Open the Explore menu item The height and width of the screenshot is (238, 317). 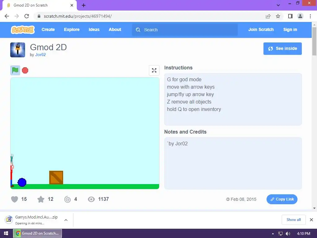tap(72, 29)
